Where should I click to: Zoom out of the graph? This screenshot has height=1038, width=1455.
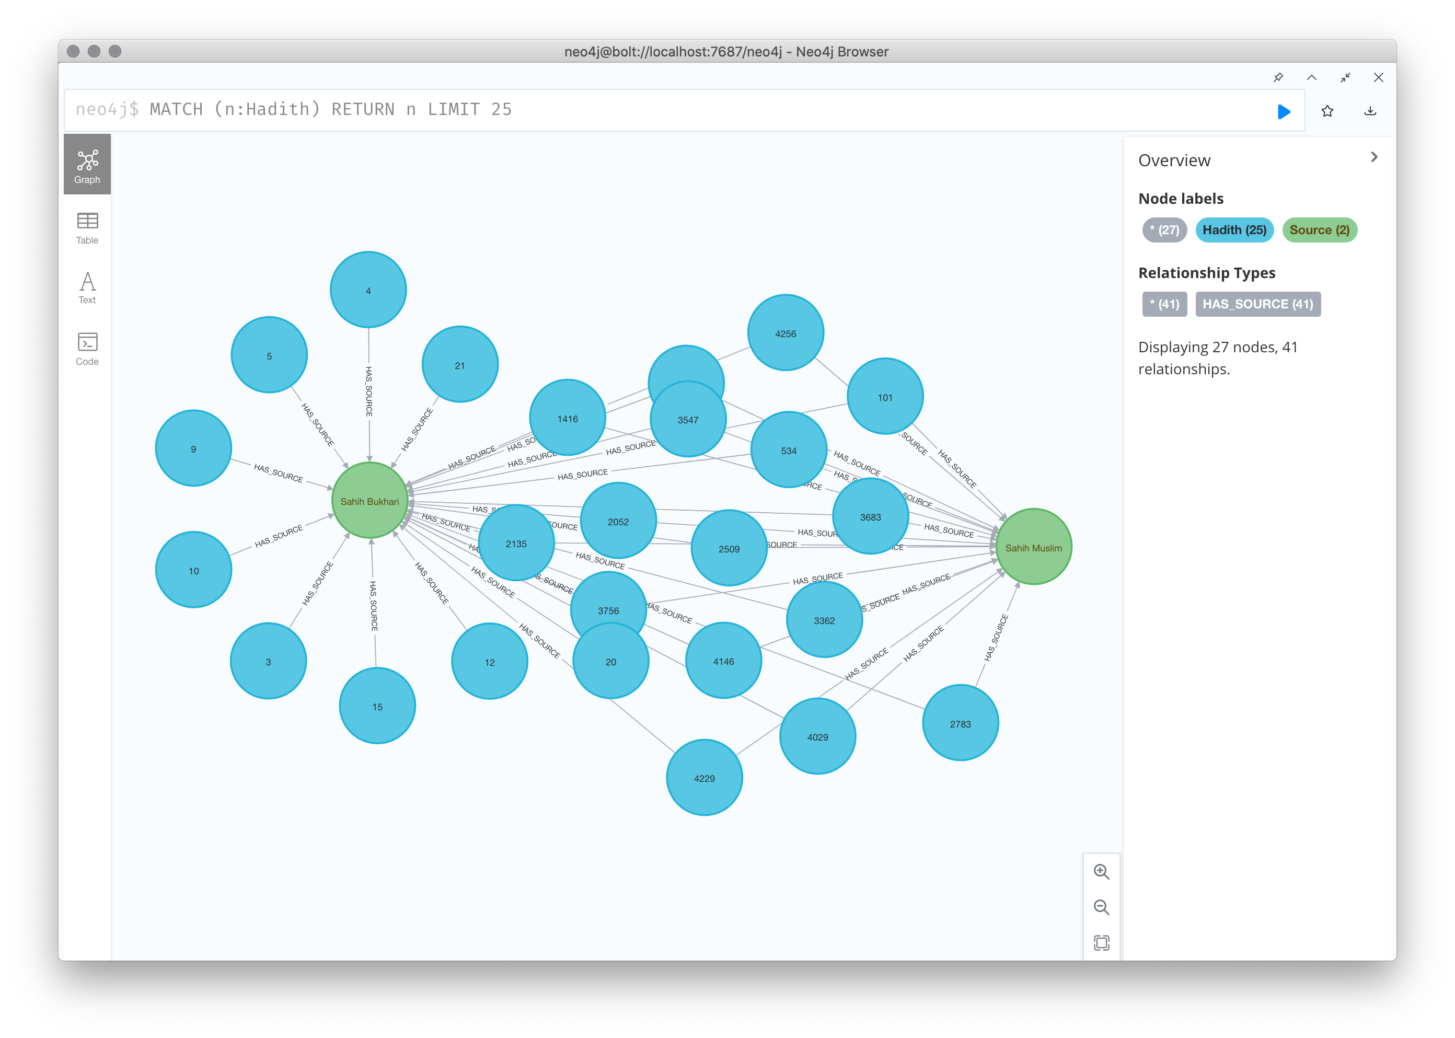pyautogui.click(x=1101, y=907)
